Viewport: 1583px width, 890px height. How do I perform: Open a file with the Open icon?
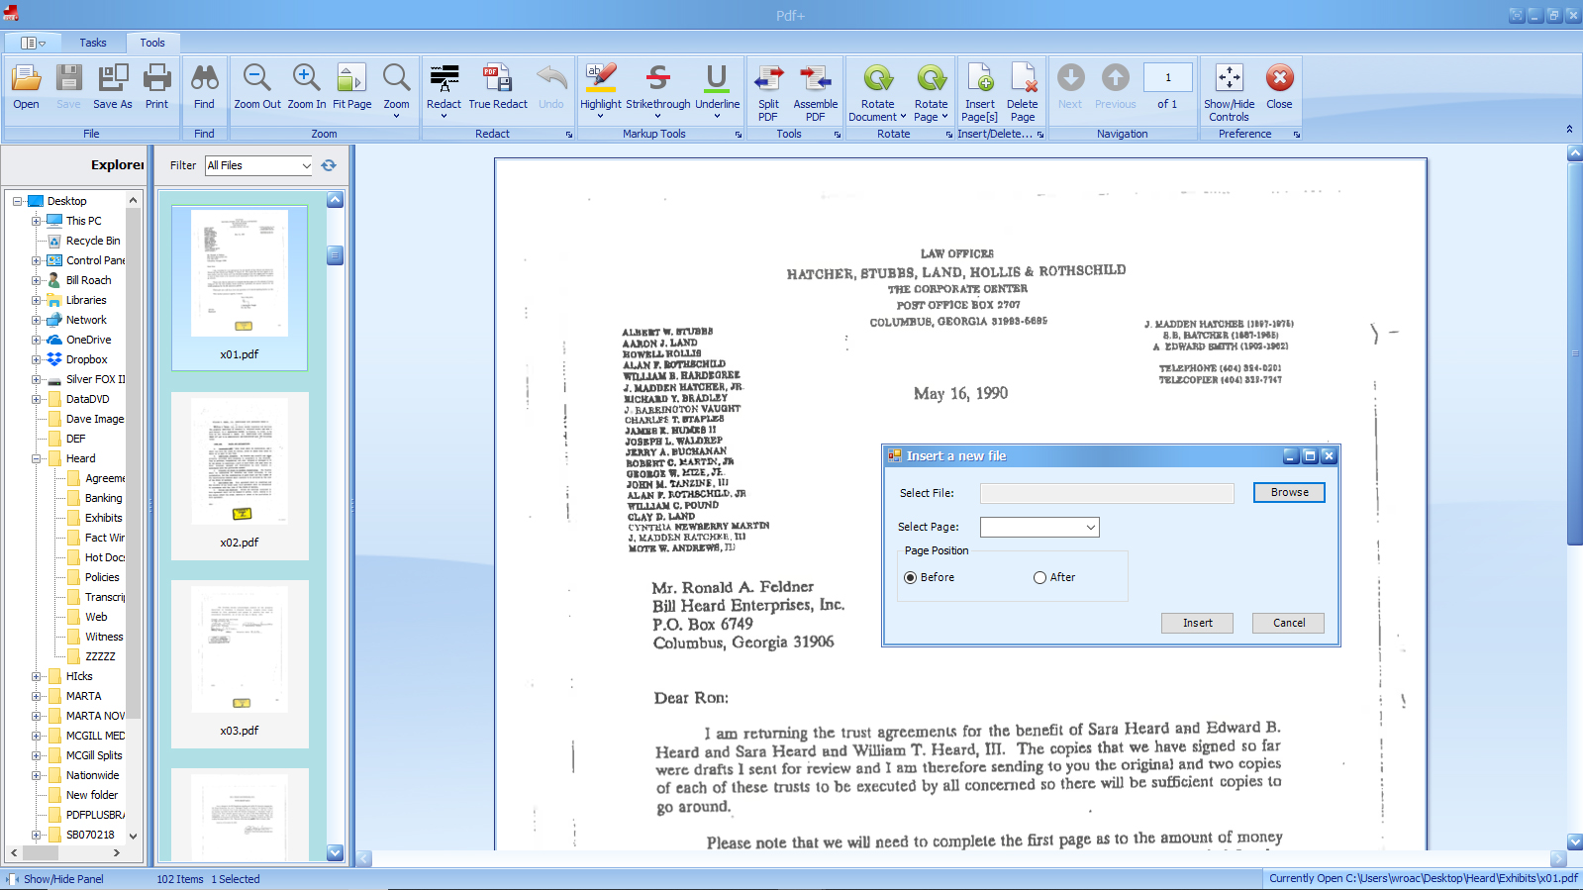[26, 86]
